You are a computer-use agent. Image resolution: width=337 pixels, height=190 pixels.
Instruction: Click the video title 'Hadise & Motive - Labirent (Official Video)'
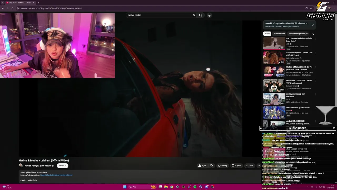click(x=44, y=160)
